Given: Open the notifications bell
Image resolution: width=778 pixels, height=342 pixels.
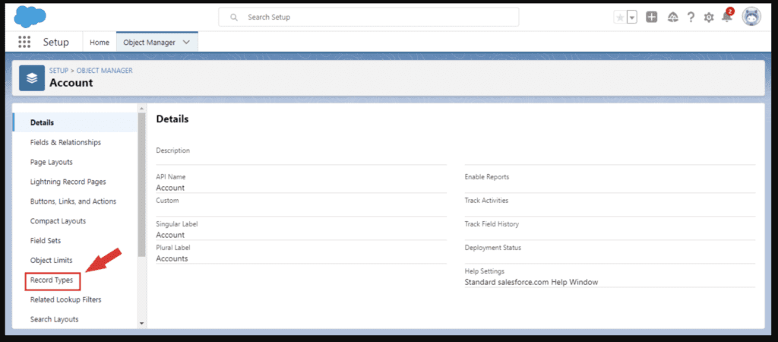Looking at the screenshot, I should point(727,17).
